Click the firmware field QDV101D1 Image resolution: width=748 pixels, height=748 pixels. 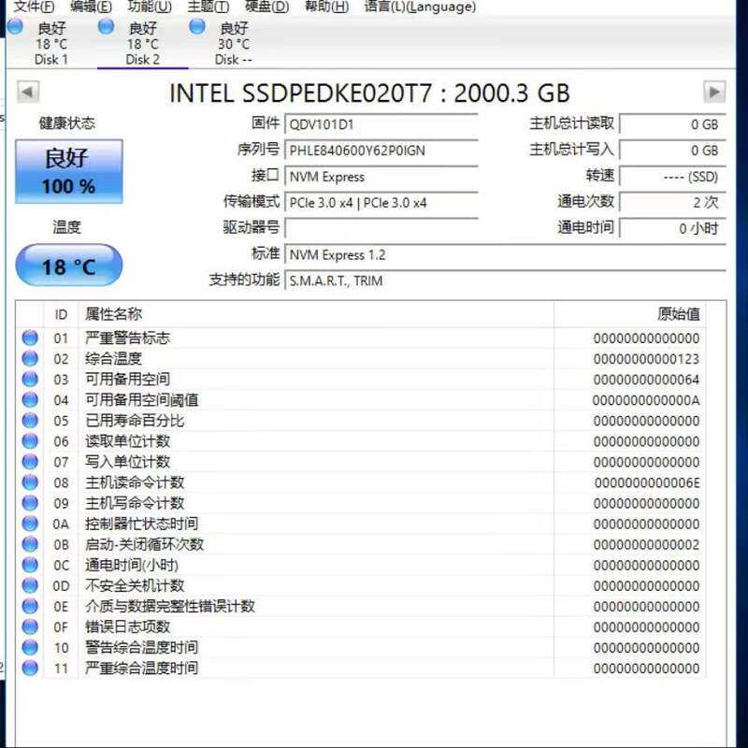381,124
